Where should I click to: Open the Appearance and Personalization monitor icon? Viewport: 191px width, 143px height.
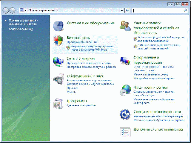click(125, 61)
